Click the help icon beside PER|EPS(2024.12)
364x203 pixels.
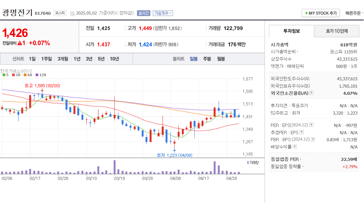pos(311,125)
